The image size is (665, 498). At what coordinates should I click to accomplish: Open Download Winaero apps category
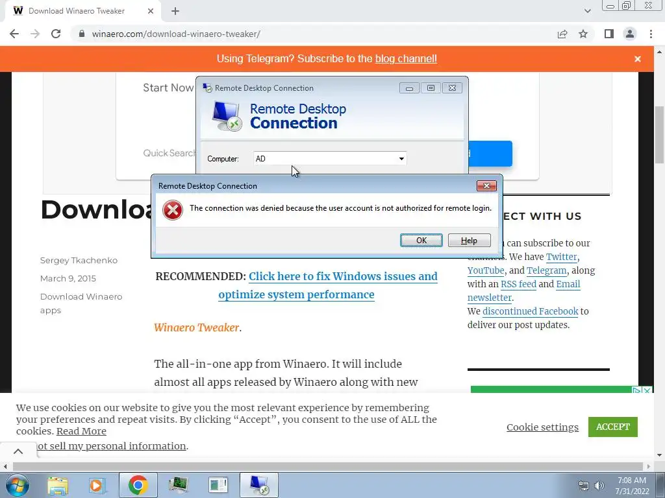(x=81, y=303)
